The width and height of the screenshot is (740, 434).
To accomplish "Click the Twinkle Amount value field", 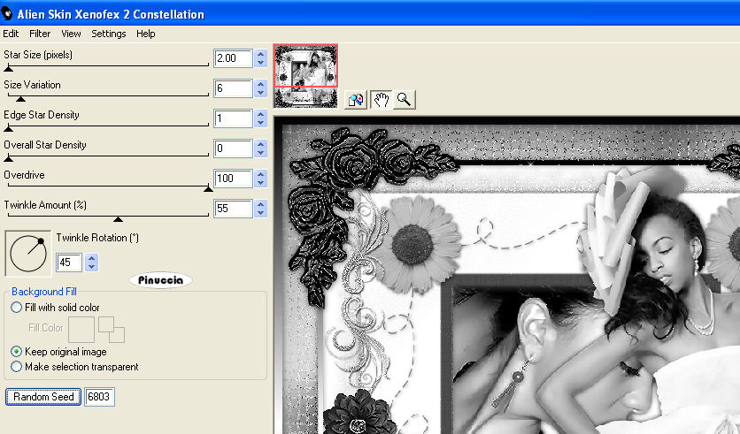I will 233,209.
